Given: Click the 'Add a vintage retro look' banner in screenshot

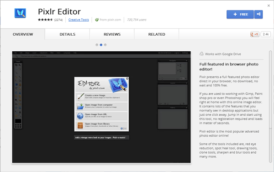Looking at the screenshot, I should click(x=101, y=138).
